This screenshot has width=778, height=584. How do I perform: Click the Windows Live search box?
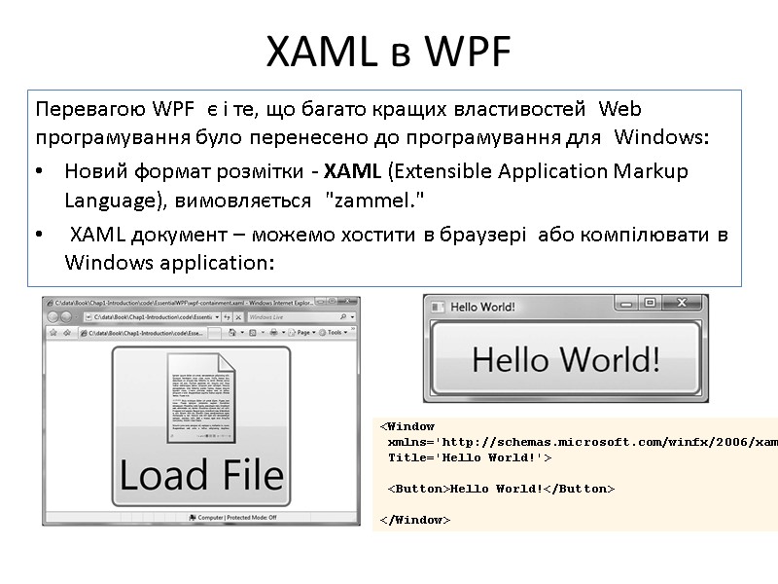point(301,317)
